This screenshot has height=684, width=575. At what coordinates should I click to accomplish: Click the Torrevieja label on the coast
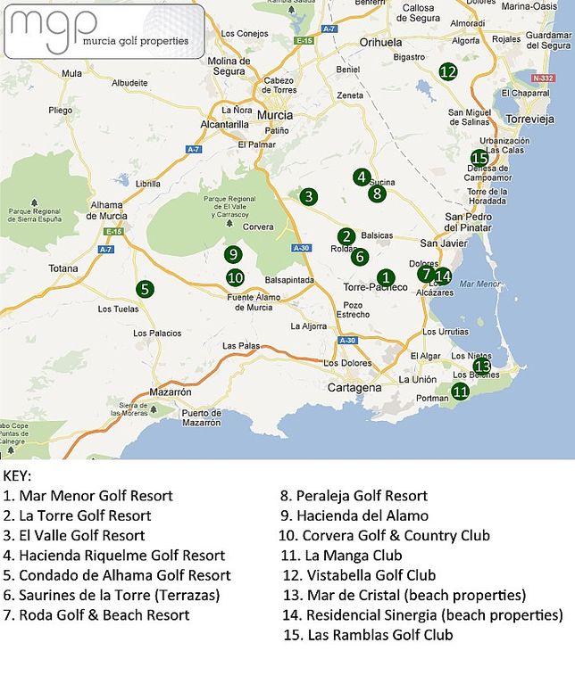(529, 119)
